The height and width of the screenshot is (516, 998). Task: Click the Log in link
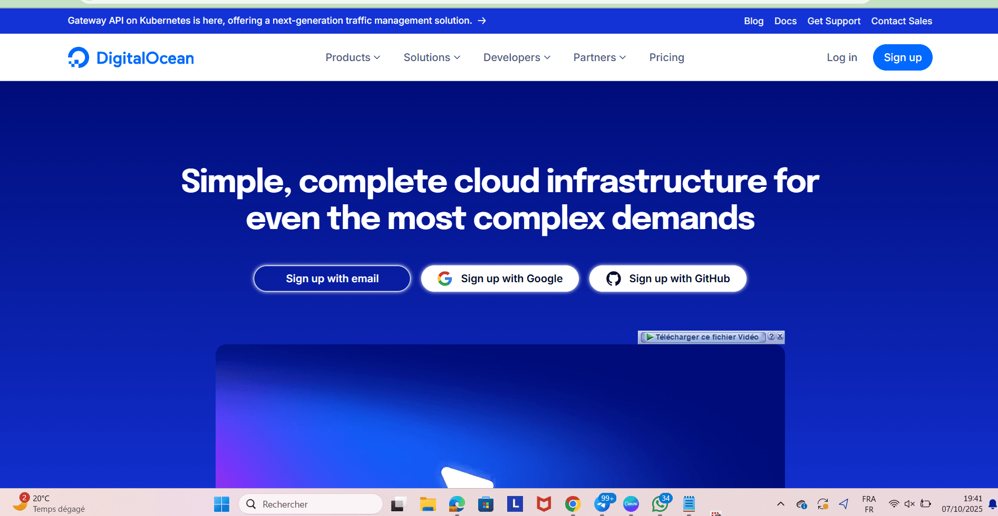pos(841,57)
